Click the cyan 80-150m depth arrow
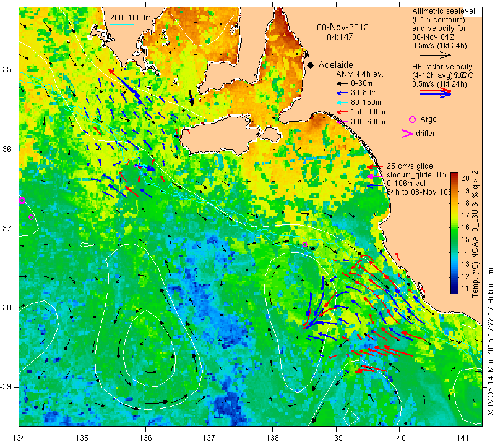Viewport: 495px width, 445px height. pyautogui.click(x=342, y=103)
